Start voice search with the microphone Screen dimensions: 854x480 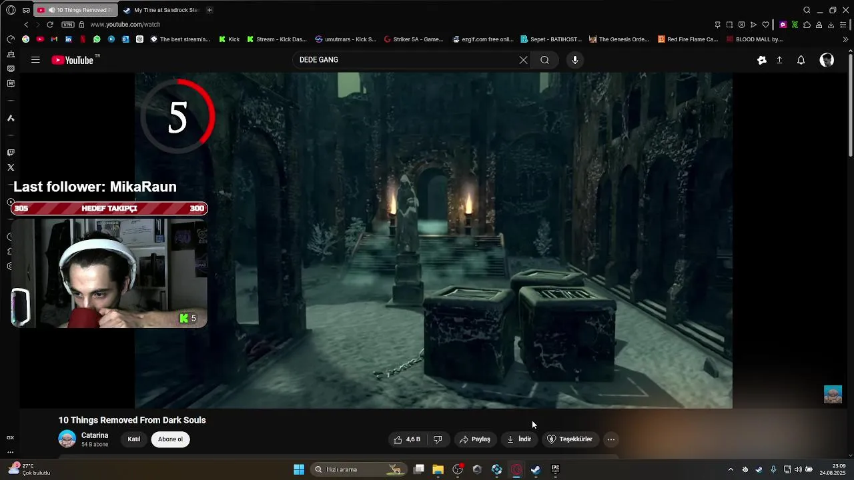pyautogui.click(x=574, y=60)
